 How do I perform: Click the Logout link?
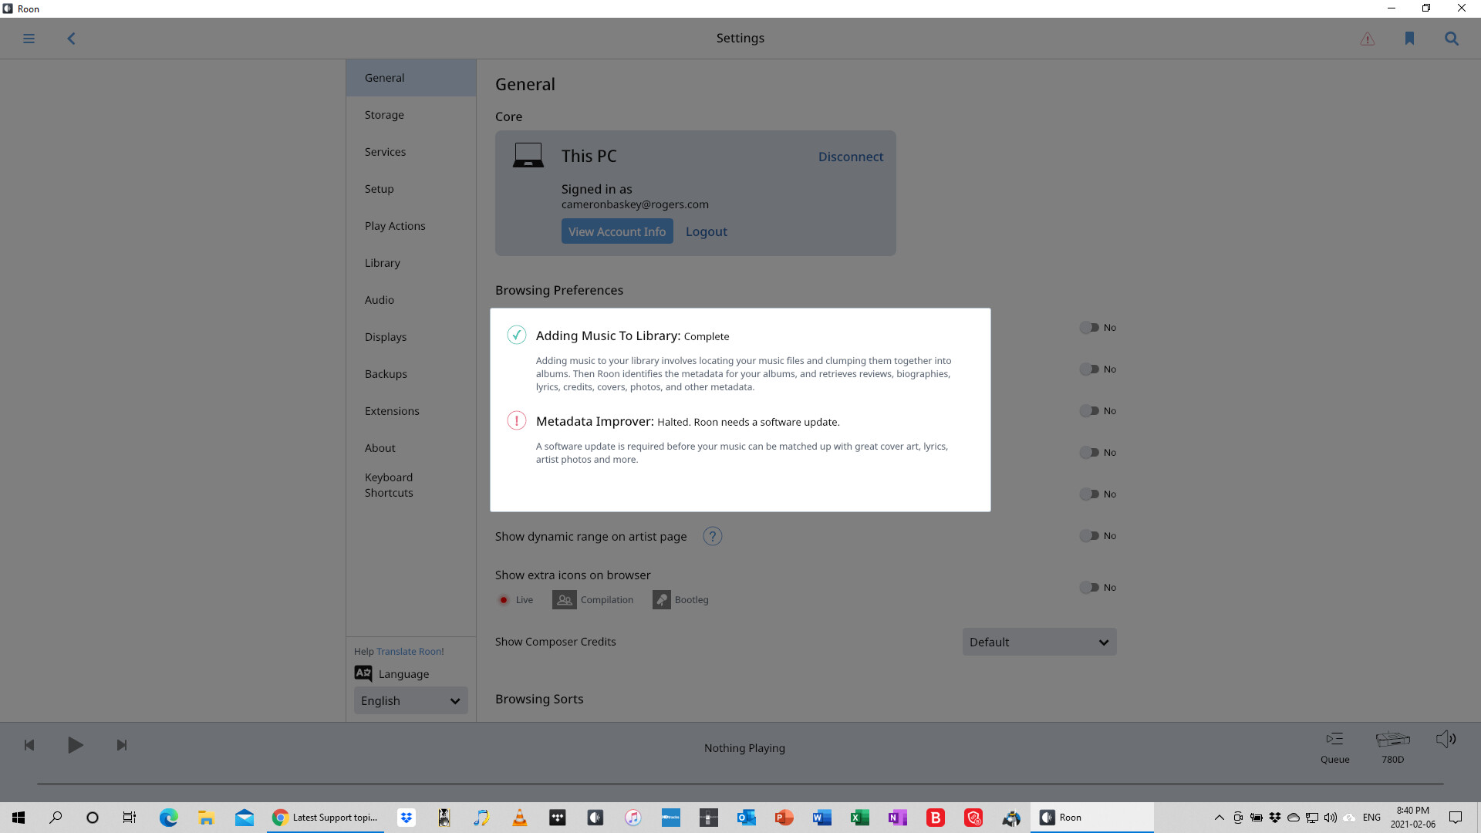[x=706, y=231]
